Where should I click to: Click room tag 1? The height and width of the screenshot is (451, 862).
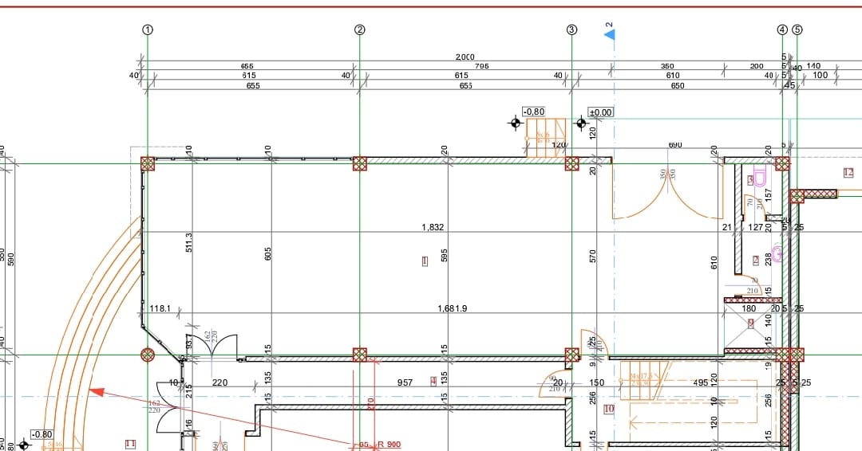pos(425,261)
